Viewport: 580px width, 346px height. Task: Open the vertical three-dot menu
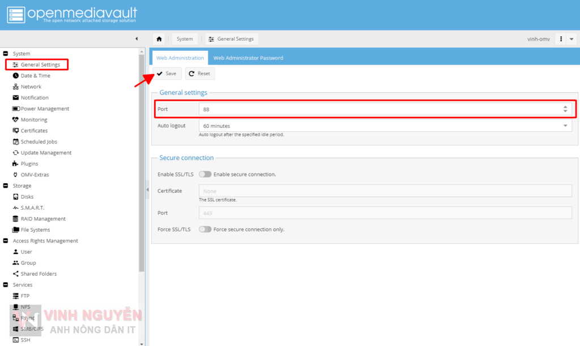561,38
